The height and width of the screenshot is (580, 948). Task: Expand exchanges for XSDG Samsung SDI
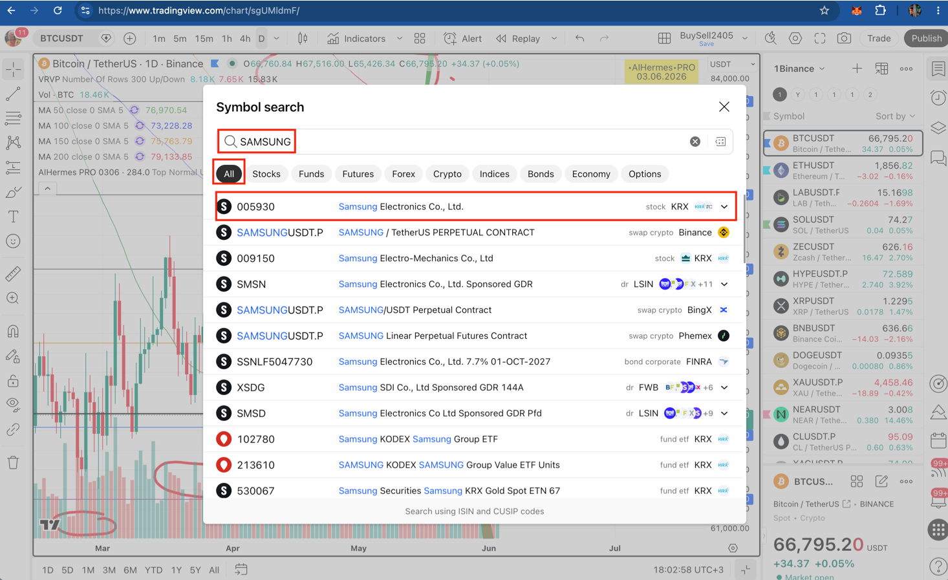point(724,388)
